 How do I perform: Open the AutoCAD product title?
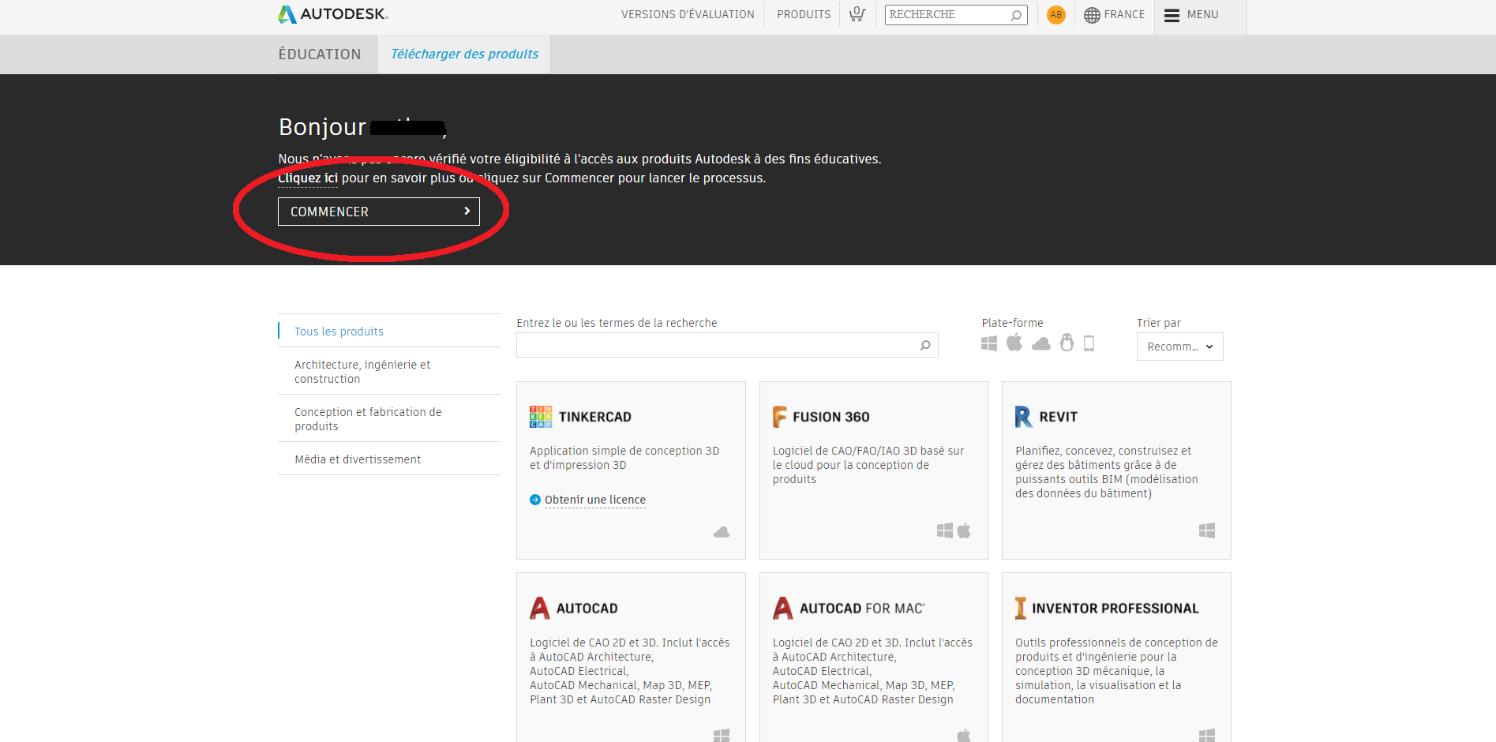(x=587, y=609)
